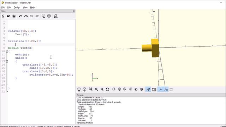Reset the 3D view rotation

pos(107,89)
